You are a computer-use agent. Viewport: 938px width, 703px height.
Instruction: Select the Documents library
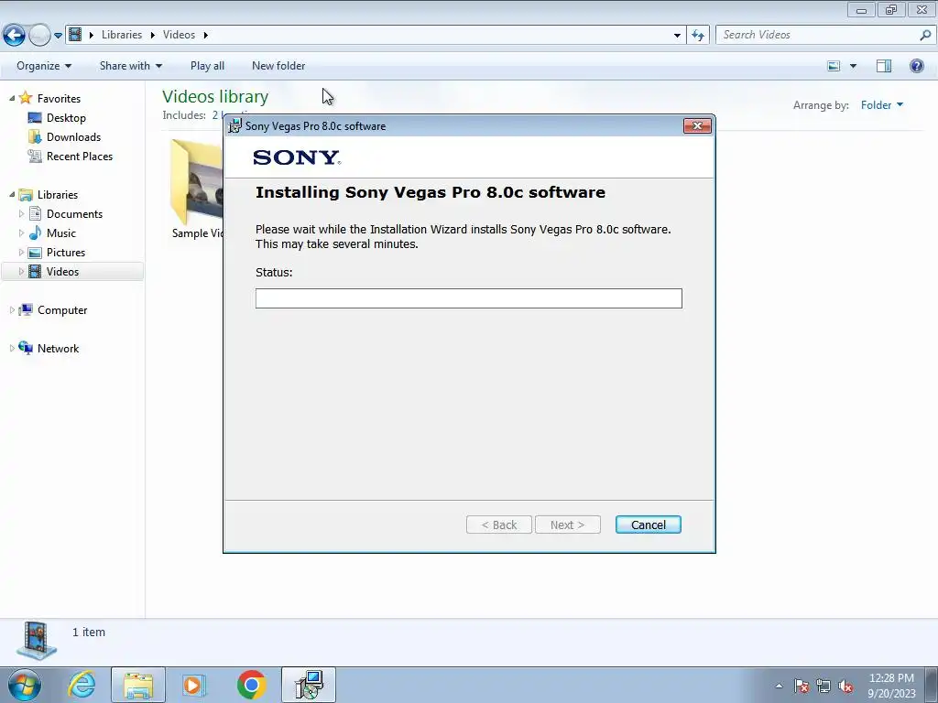coord(74,214)
